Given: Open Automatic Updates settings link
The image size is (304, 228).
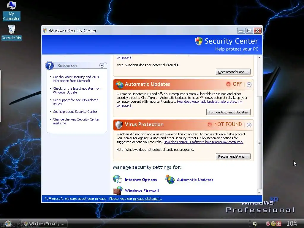Looking at the screenshot, I should (195, 180).
